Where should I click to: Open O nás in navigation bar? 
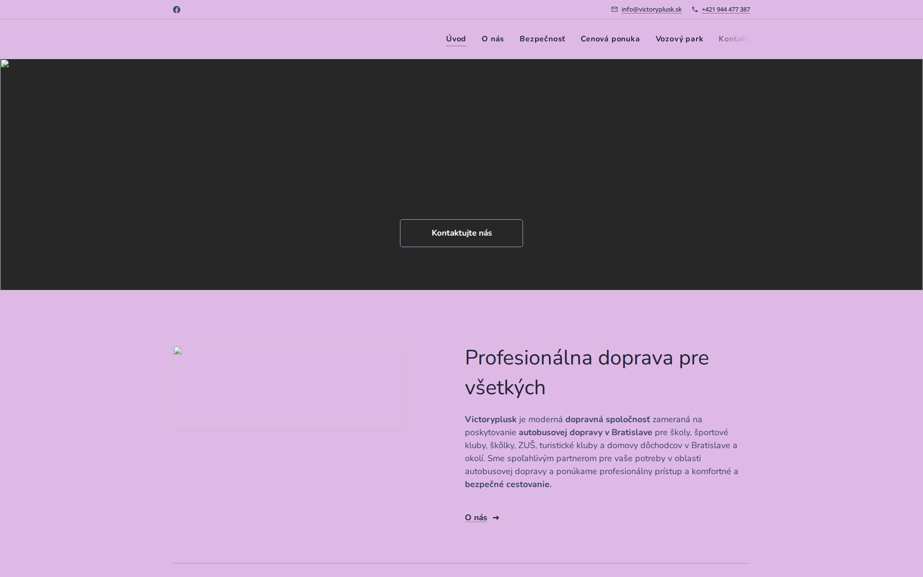[x=493, y=39]
